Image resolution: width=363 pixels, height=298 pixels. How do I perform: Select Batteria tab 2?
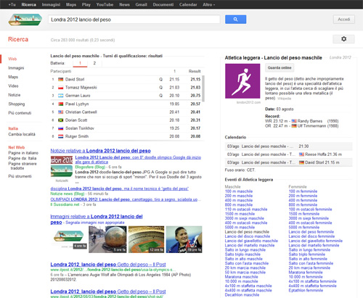coord(94,63)
